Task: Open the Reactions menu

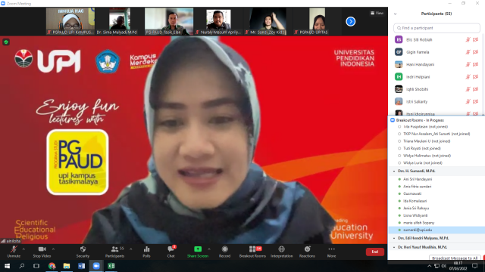Action: coord(307,252)
